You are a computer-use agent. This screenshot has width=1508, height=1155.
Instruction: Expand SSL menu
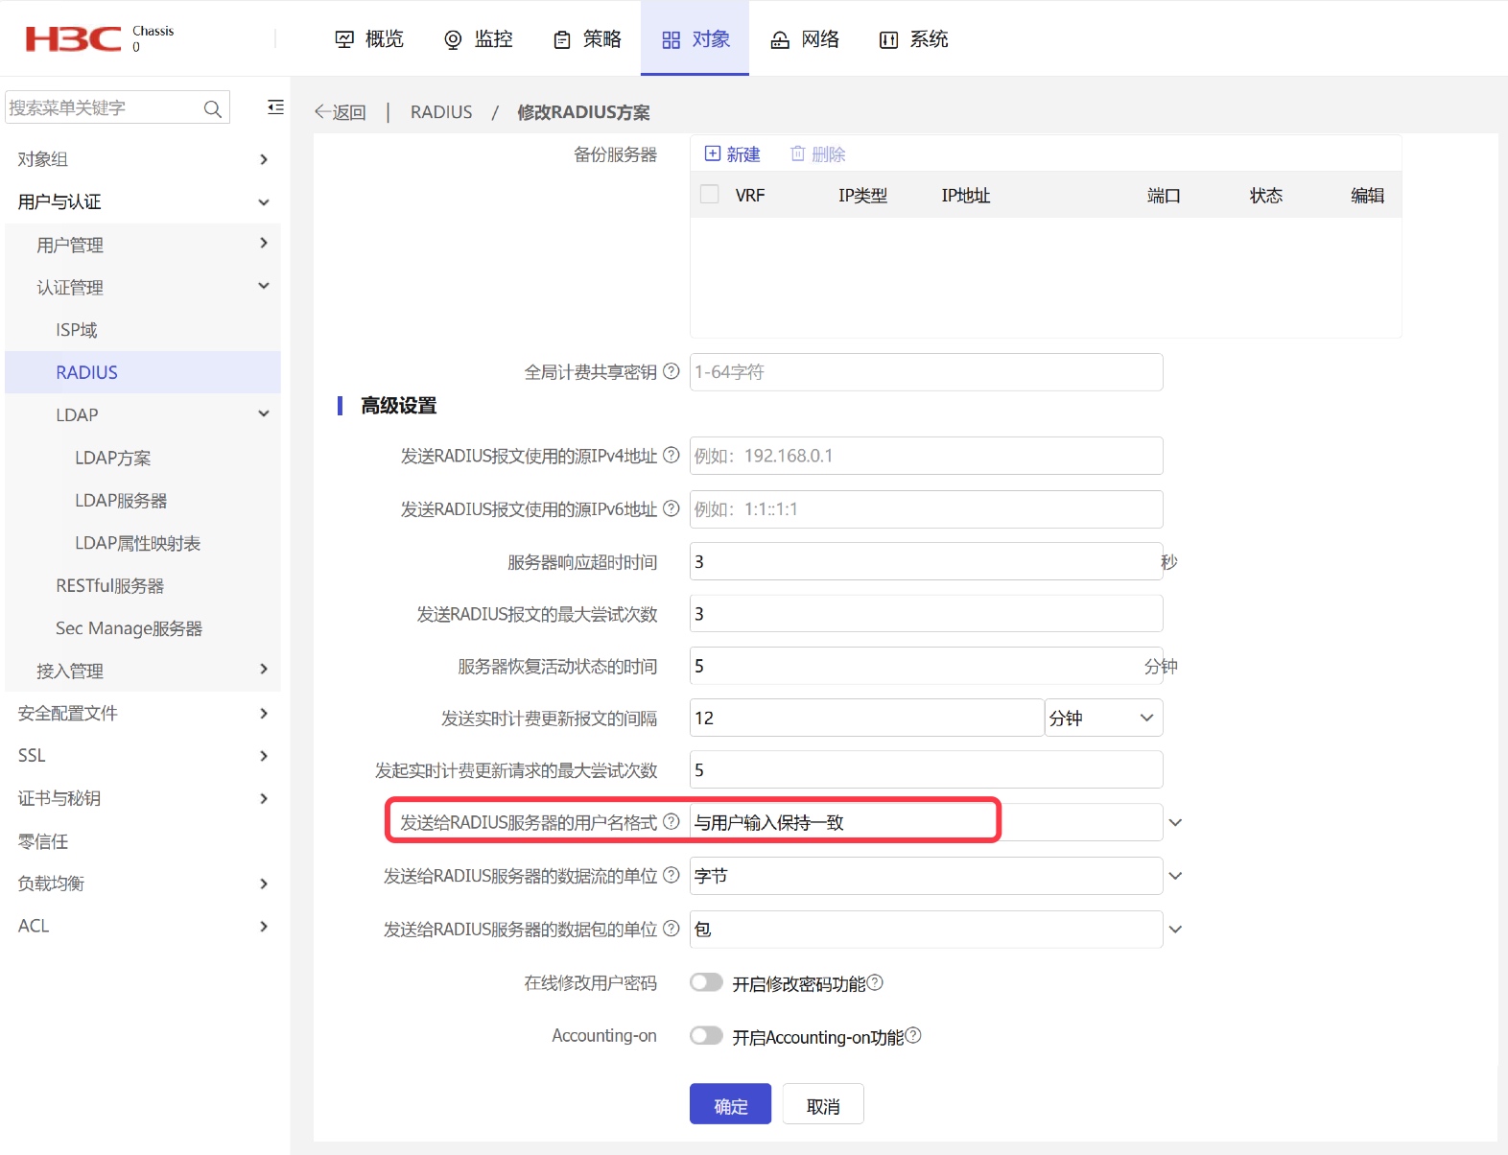pyautogui.click(x=264, y=756)
